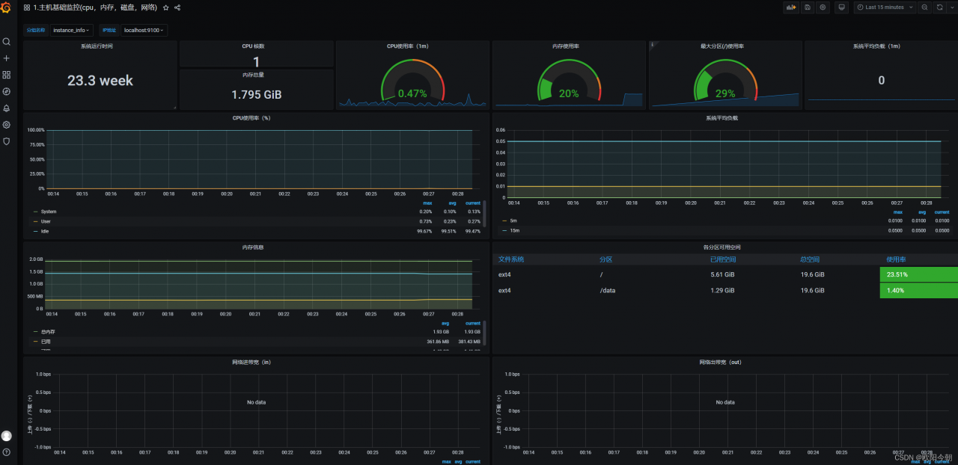
Task: Save dashboard using the floppy disk icon
Action: [807, 7]
